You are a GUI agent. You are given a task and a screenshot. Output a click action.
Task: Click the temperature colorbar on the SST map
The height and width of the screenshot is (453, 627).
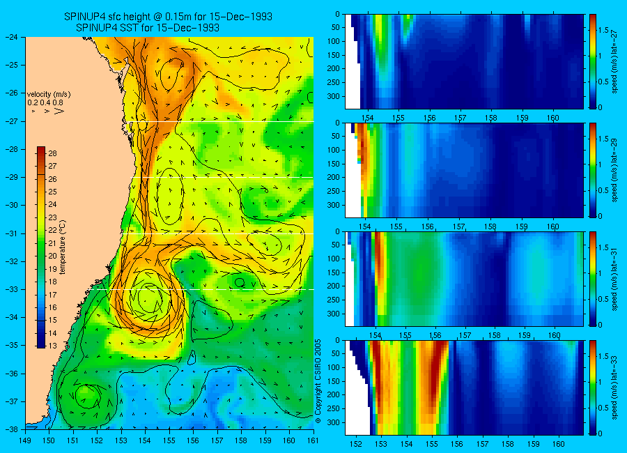[41, 247]
